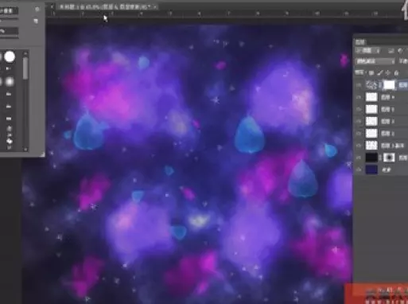Hide the top layer with white mask
The width and height of the screenshot is (408, 304).
coord(359,85)
